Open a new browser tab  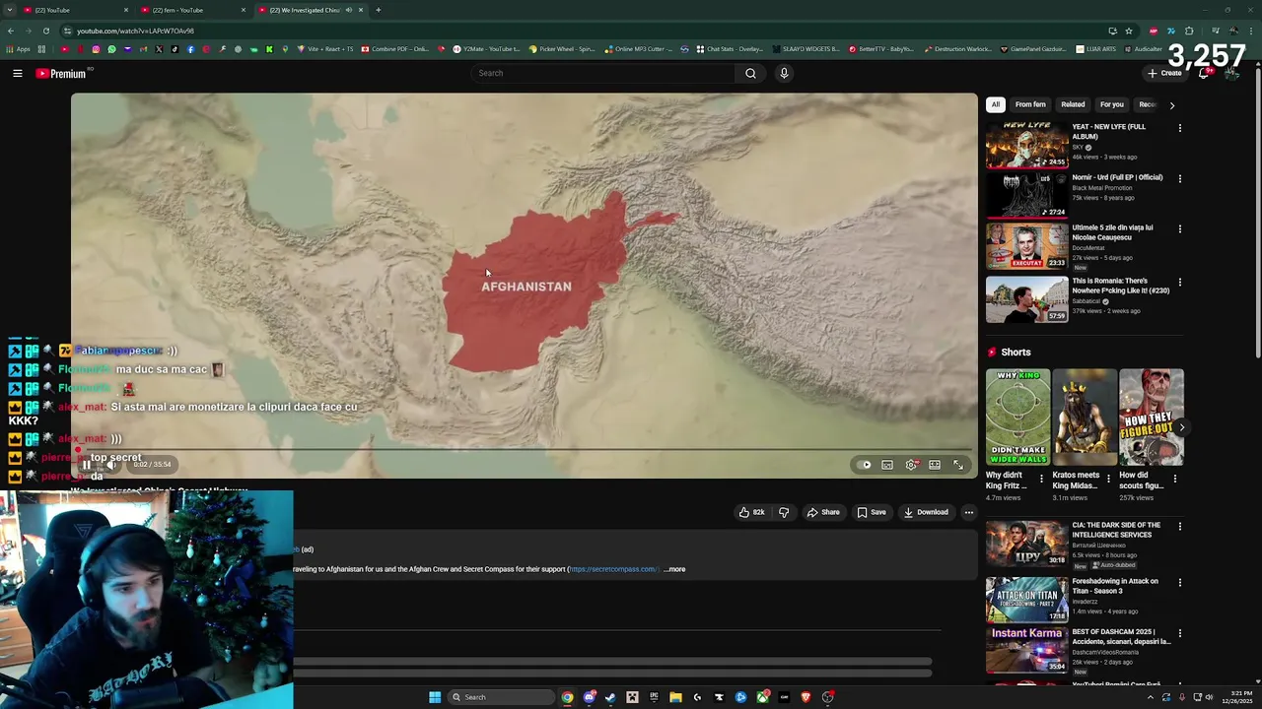(379, 10)
